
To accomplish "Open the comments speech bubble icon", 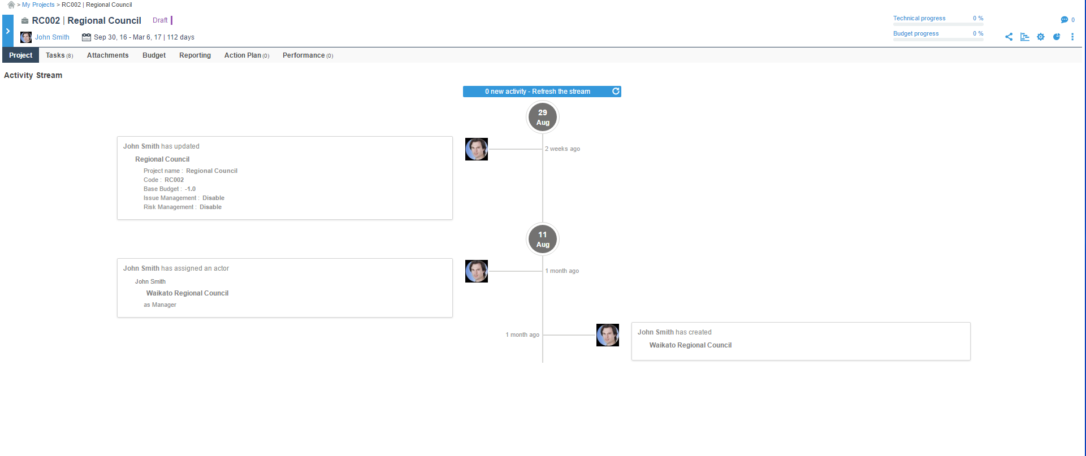I will (1065, 20).
